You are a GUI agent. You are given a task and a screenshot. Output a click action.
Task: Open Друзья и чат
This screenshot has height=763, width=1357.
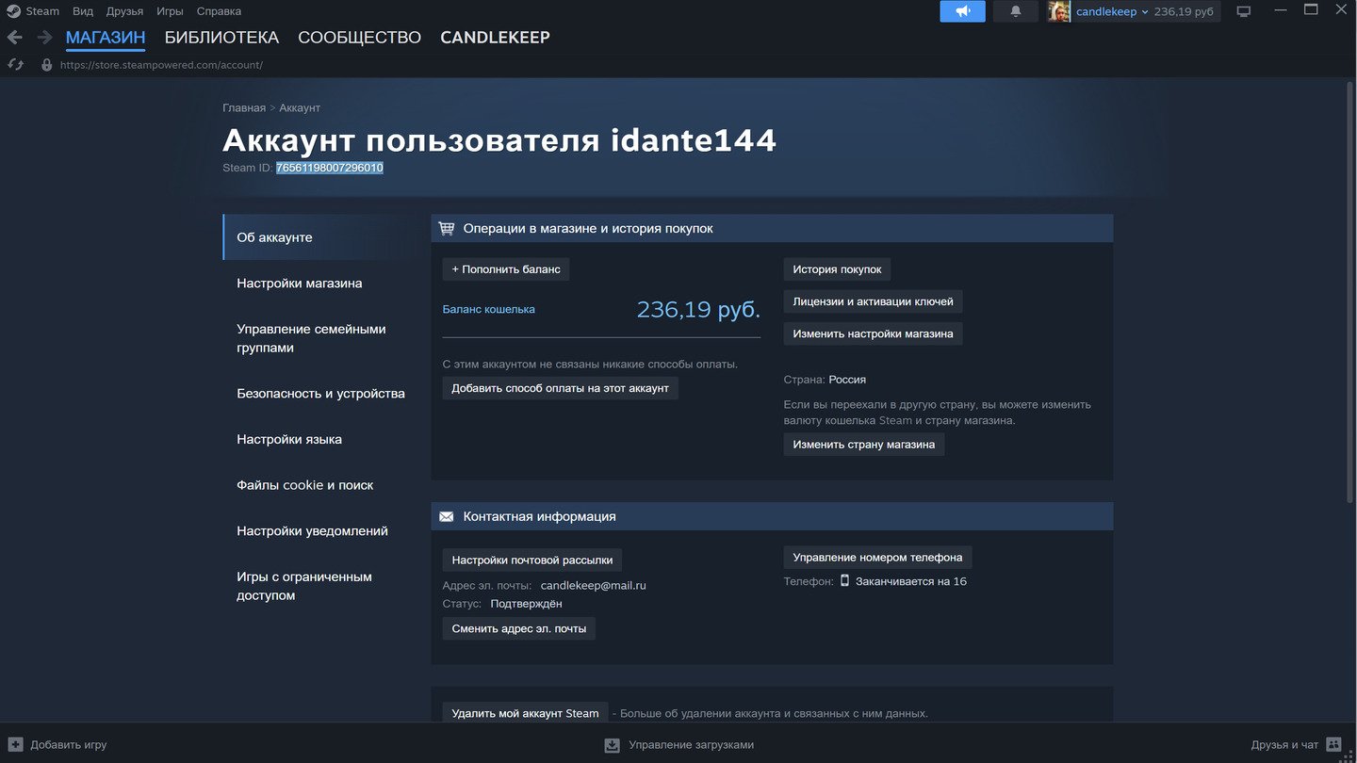pyautogui.click(x=1284, y=744)
